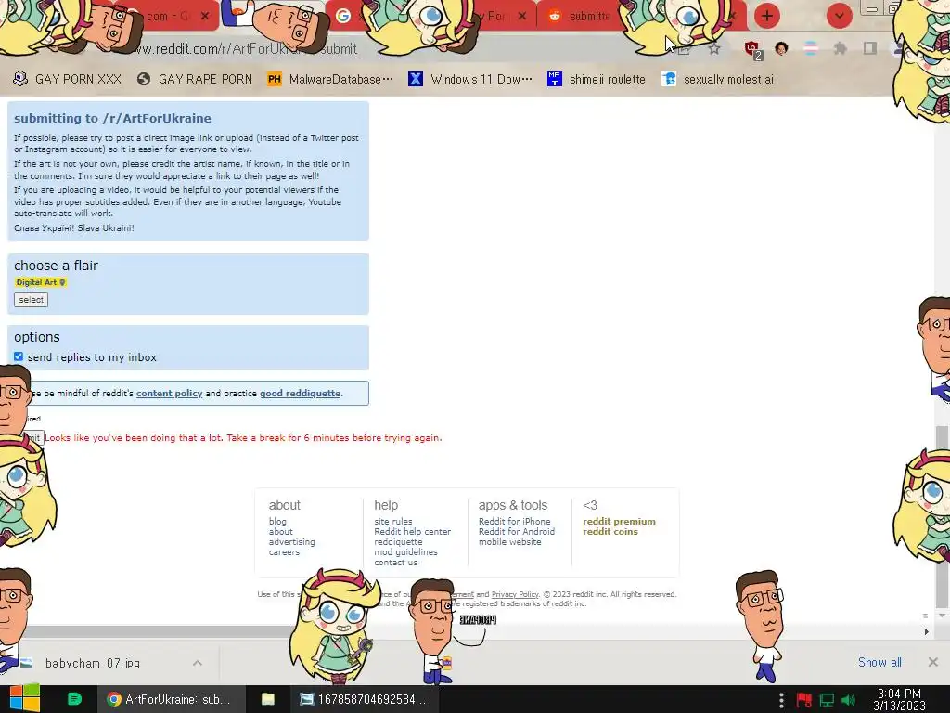Open the 'contact us' footer link
This screenshot has height=713, width=950.
(395, 563)
